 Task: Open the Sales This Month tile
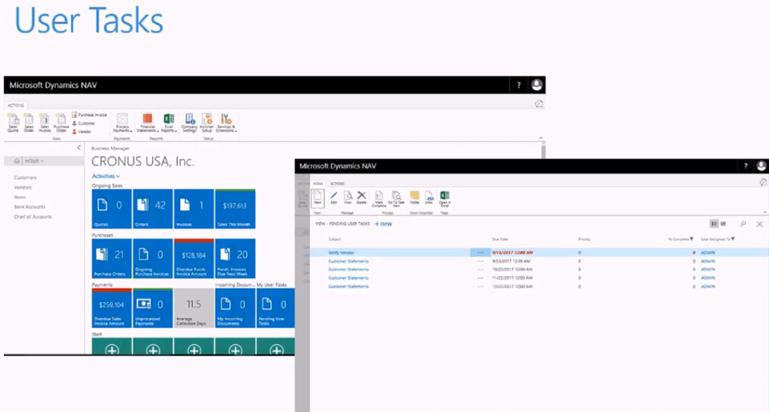click(x=235, y=209)
